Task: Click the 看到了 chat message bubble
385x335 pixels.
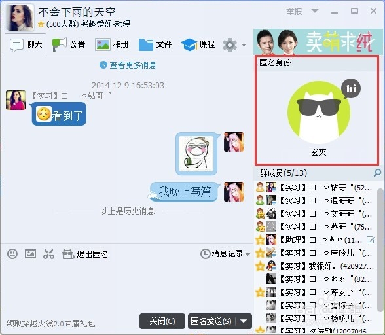Action: [59, 115]
